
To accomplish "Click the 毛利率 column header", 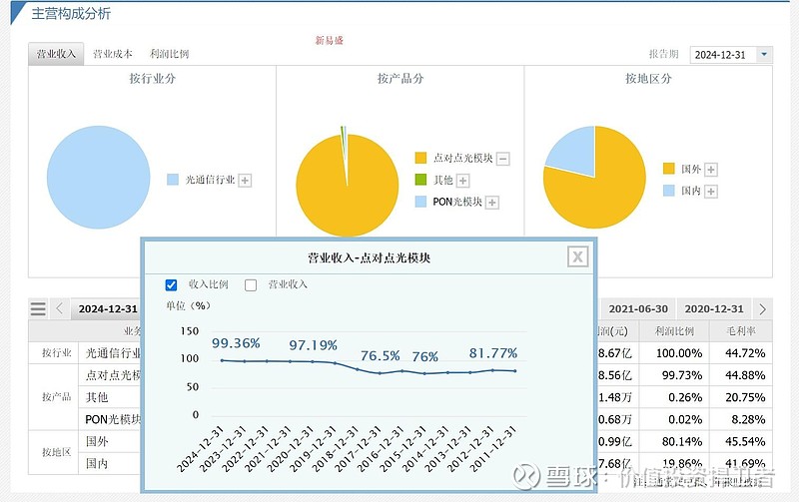I will pos(741,331).
